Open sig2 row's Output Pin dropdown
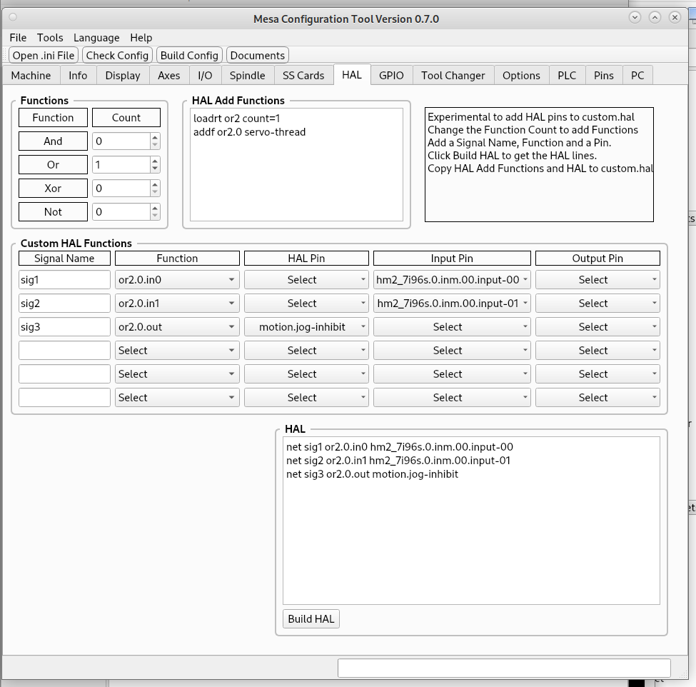 pos(597,304)
